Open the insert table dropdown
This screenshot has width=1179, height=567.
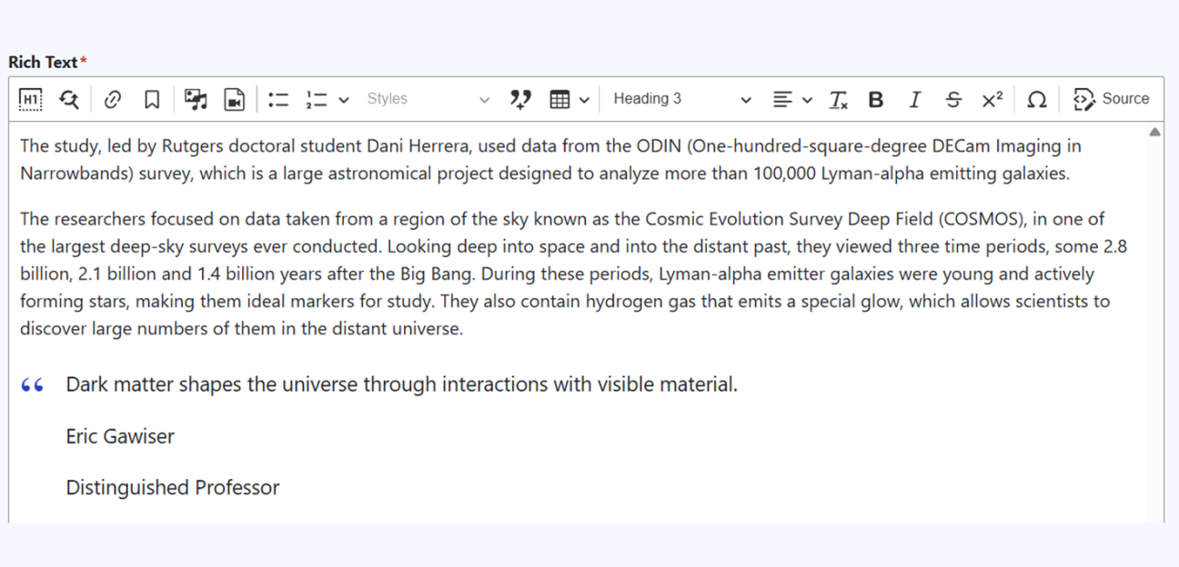[569, 100]
